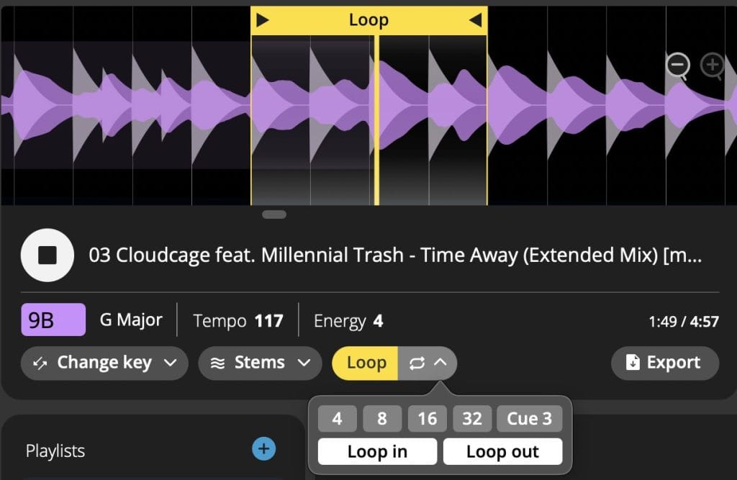This screenshot has width=737, height=480.
Task: Zoom in the waveform with plus magnifier
Action: 712,66
